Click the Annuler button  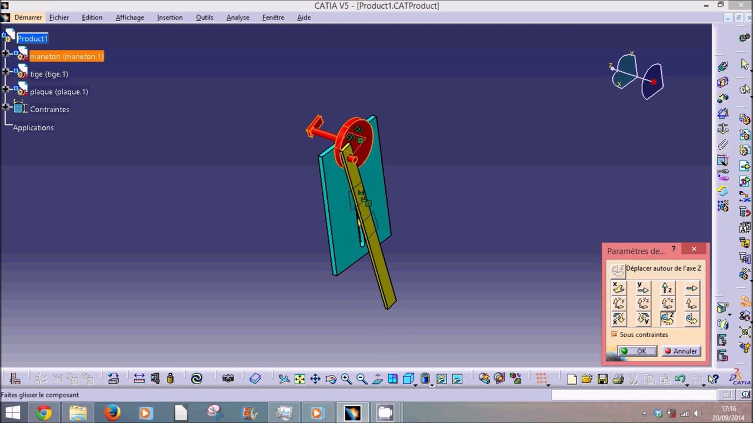tap(681, 351)
